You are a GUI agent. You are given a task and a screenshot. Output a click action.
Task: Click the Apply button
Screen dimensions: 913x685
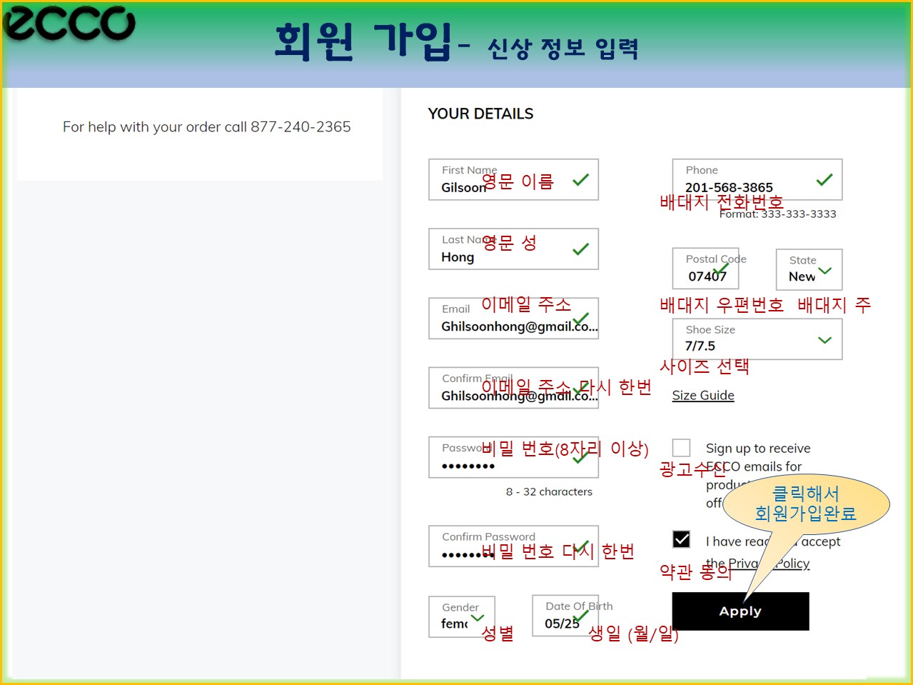(x=740, y=611)
